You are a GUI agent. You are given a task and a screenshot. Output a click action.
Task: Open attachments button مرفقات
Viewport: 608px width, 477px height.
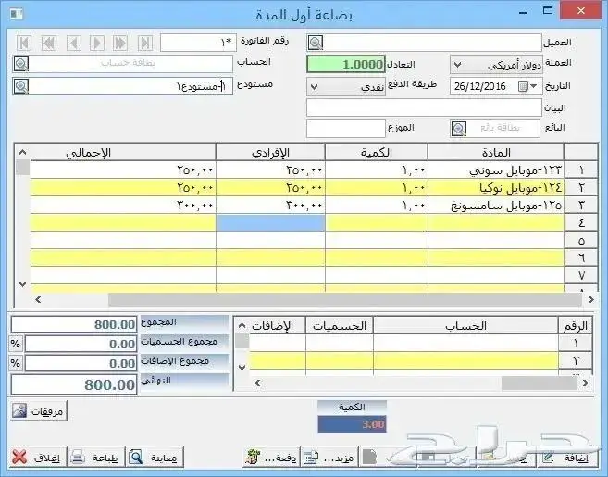pyautogui.click(x=38, y=411)
